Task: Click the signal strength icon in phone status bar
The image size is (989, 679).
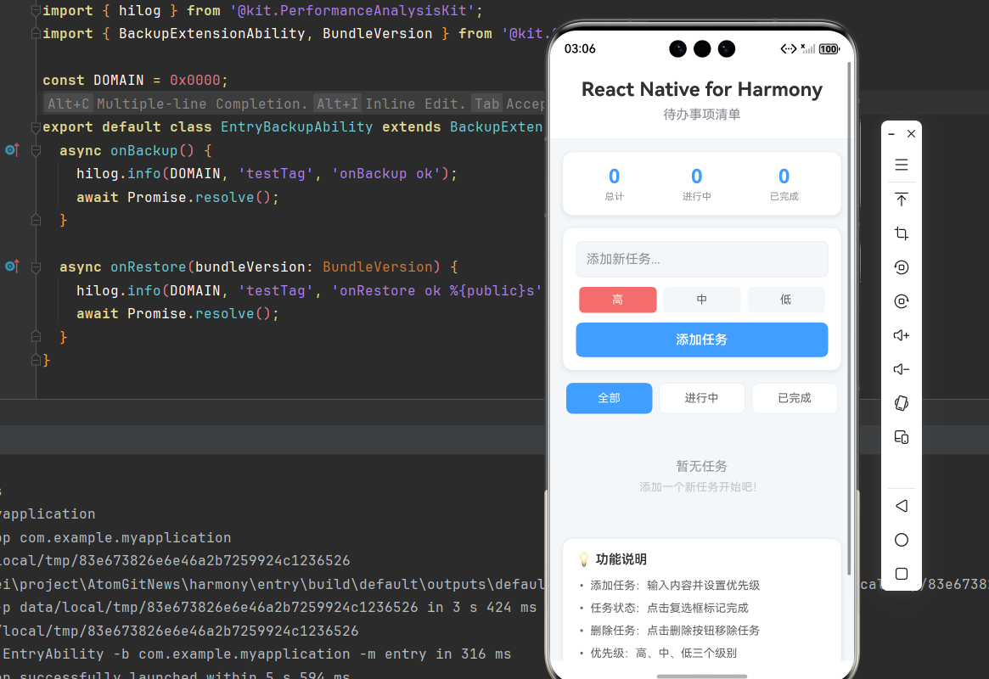Action: (808, 48)
